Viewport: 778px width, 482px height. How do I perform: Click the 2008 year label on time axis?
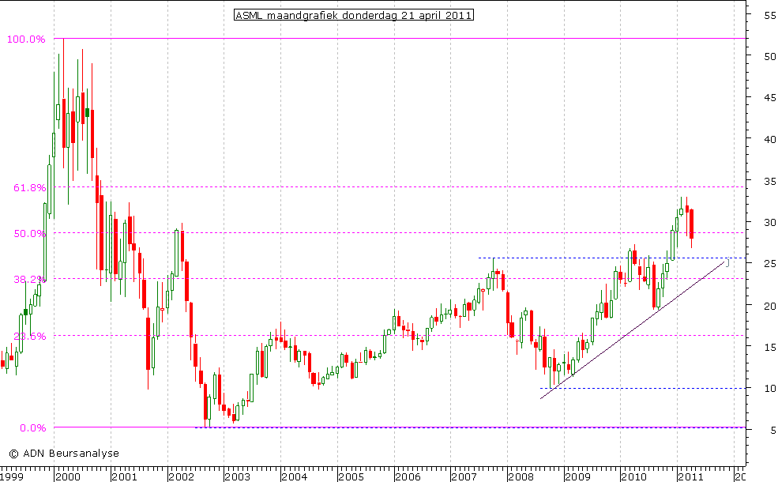click(521, 476)
